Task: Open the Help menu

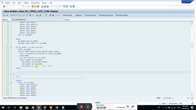Action: [51, 3]
